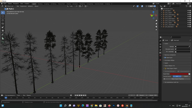
Task: Disable pine_c.object in renders
Action: [x=190, y=23]
